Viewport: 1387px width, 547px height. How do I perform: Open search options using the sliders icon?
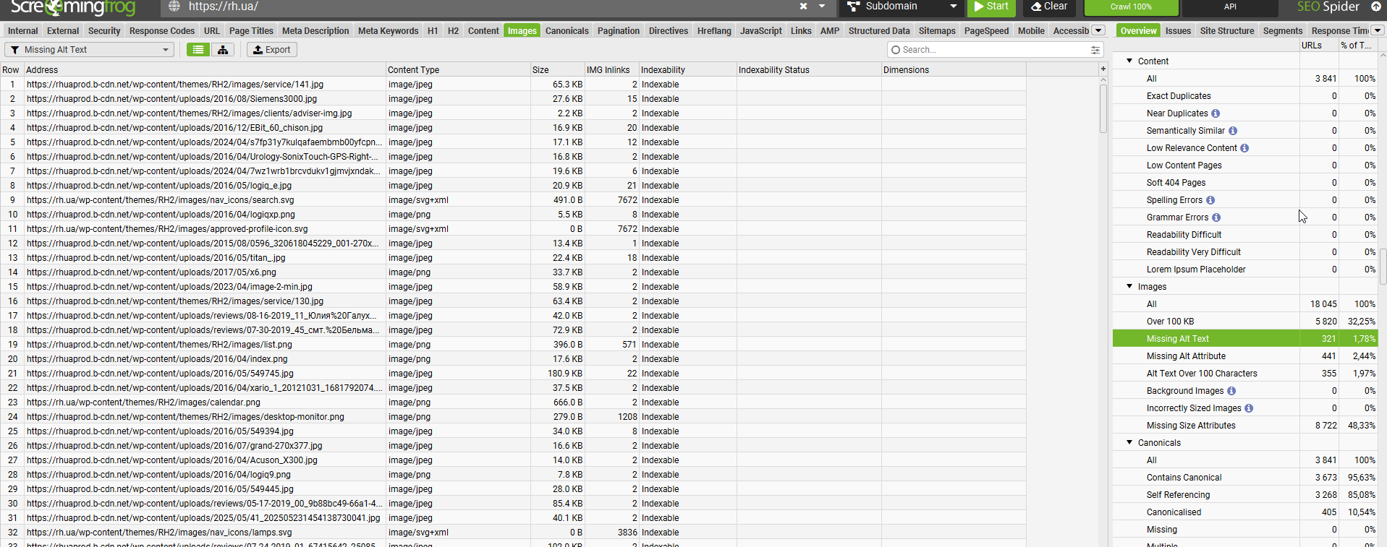(1095, 50)
